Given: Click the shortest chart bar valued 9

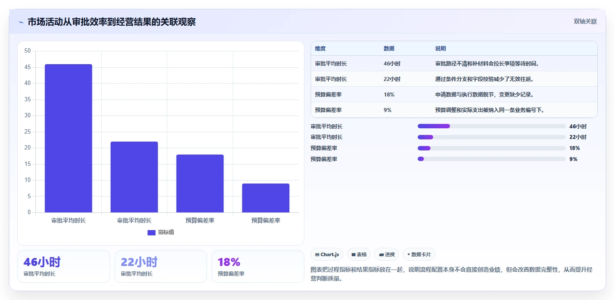Looking at the screenshot, I should [x=265, y=198].
